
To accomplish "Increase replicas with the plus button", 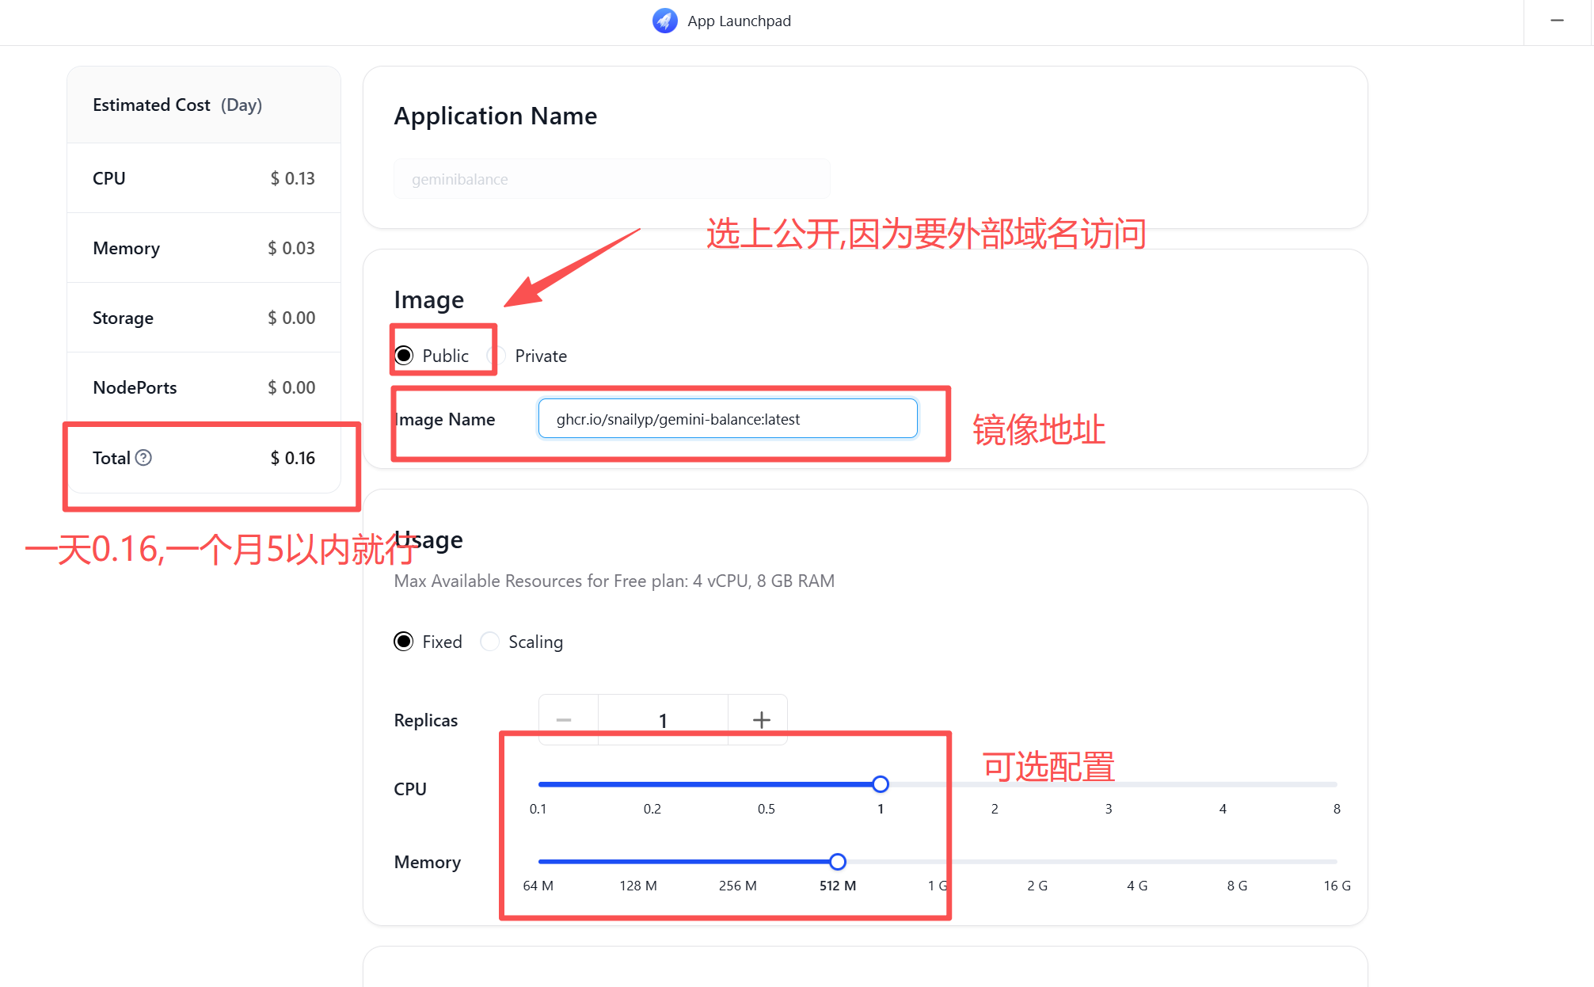I will (761, 720).
